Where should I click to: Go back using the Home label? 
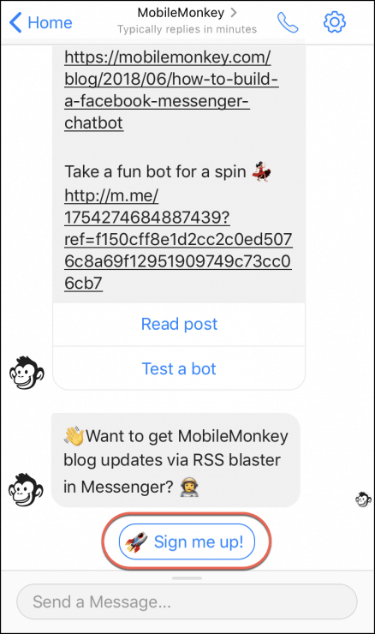click(51, 22)
